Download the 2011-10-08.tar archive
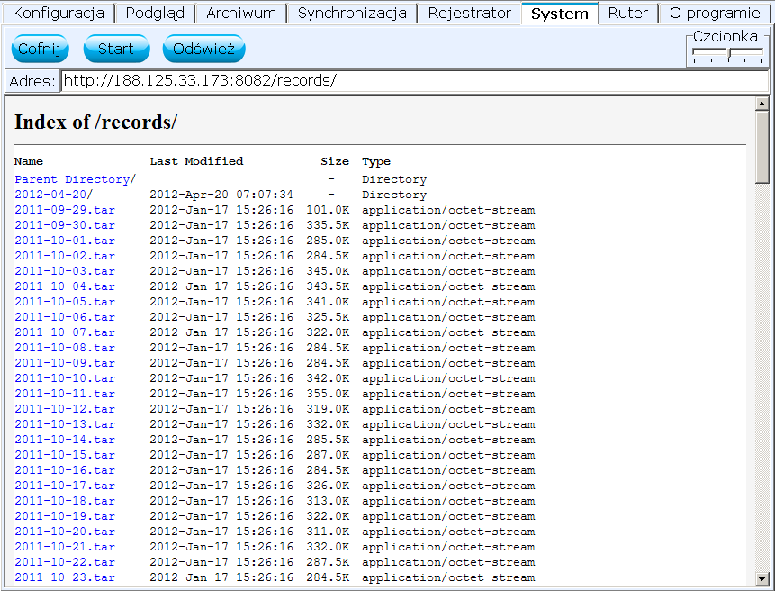 click(65, 348)
